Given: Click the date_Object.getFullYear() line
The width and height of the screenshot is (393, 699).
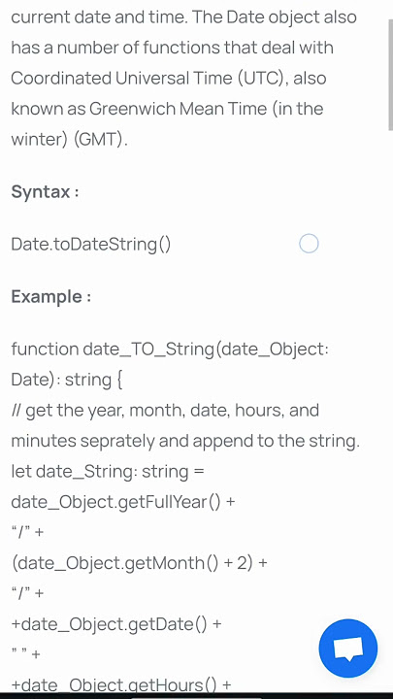Looking at the screenshot, I should [123, 502].
